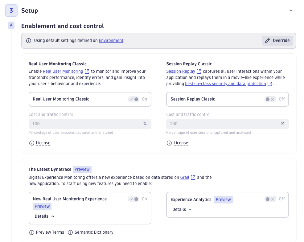This screenshot has width=304, height=242.
Task: Click the info icon next to Semantic Dictionary
Action: (70, 232)
